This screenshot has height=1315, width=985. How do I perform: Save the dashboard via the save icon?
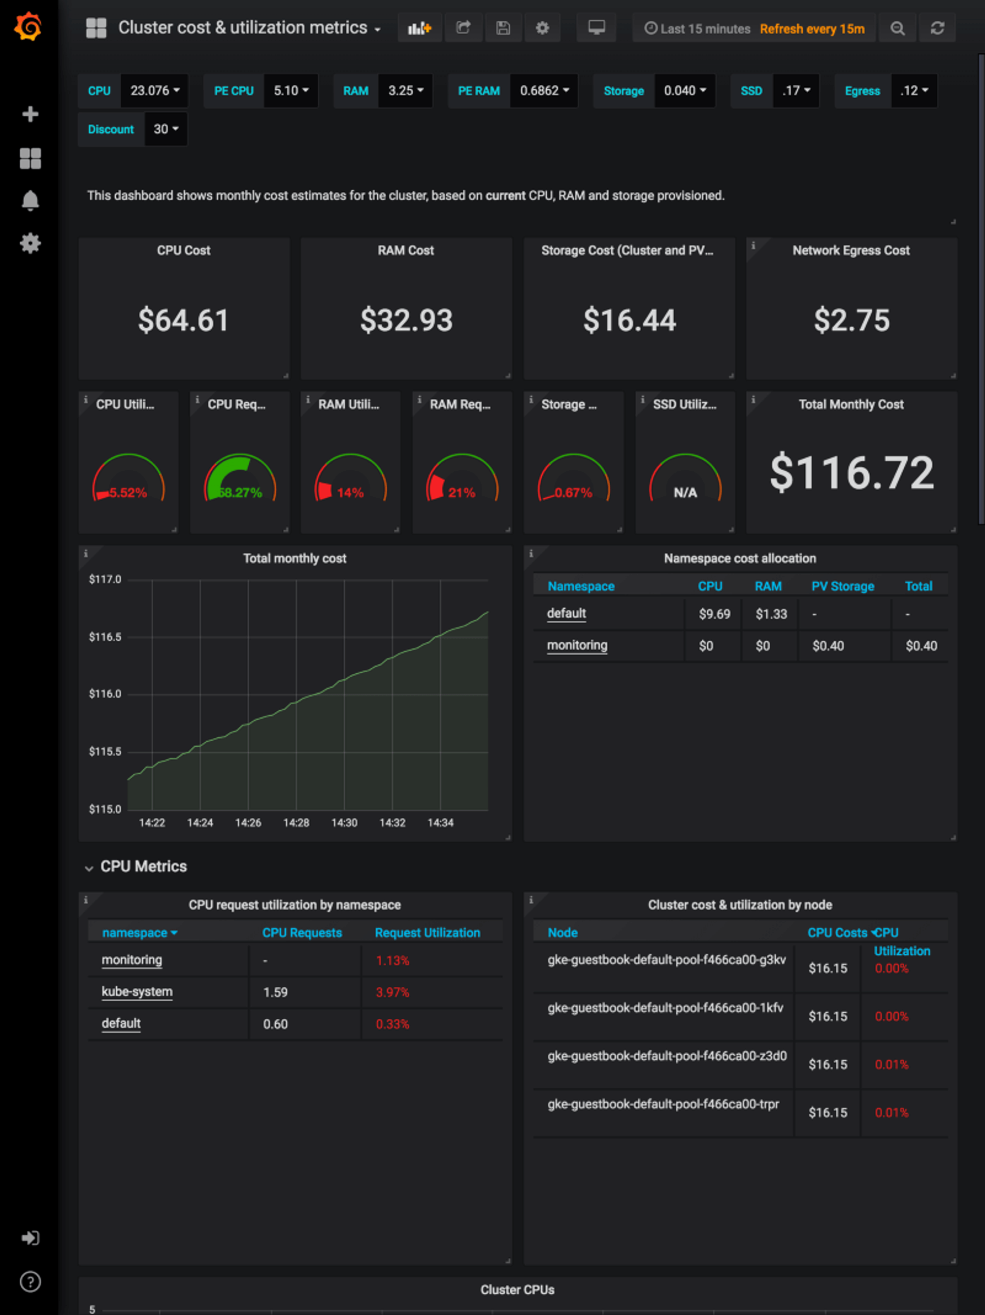pos(503,27)
